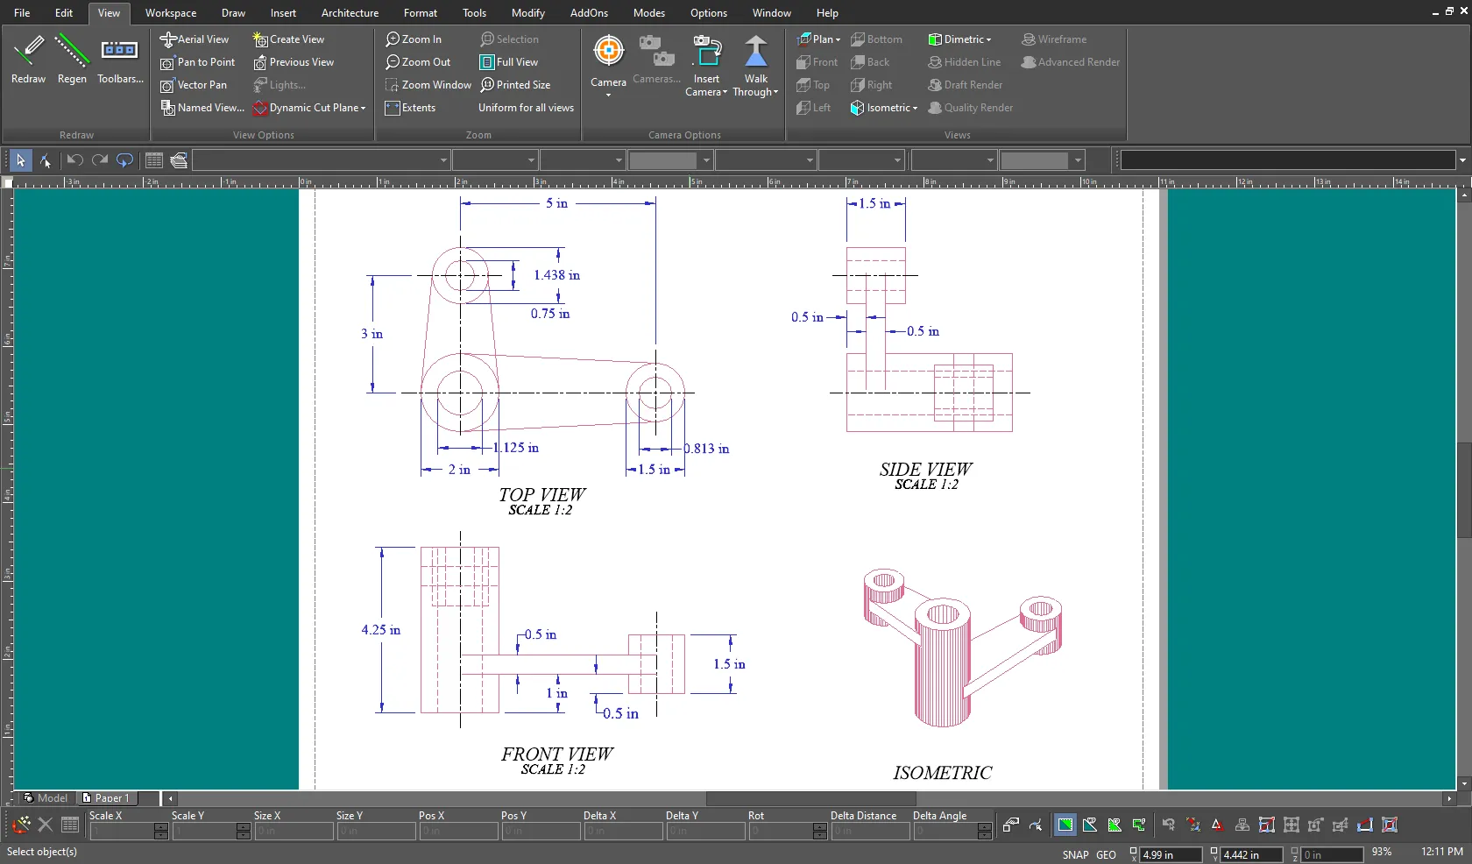This screenshot has width=1472, height=864.
Task: Open the Dimetric view dropdown
Action: coord(988,40)
